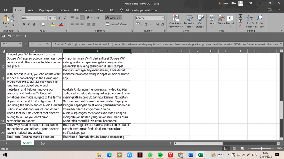Screen dimensions: 284x159
Task: Toggle Center horizontal alignment
Action: tap(77, 24)
